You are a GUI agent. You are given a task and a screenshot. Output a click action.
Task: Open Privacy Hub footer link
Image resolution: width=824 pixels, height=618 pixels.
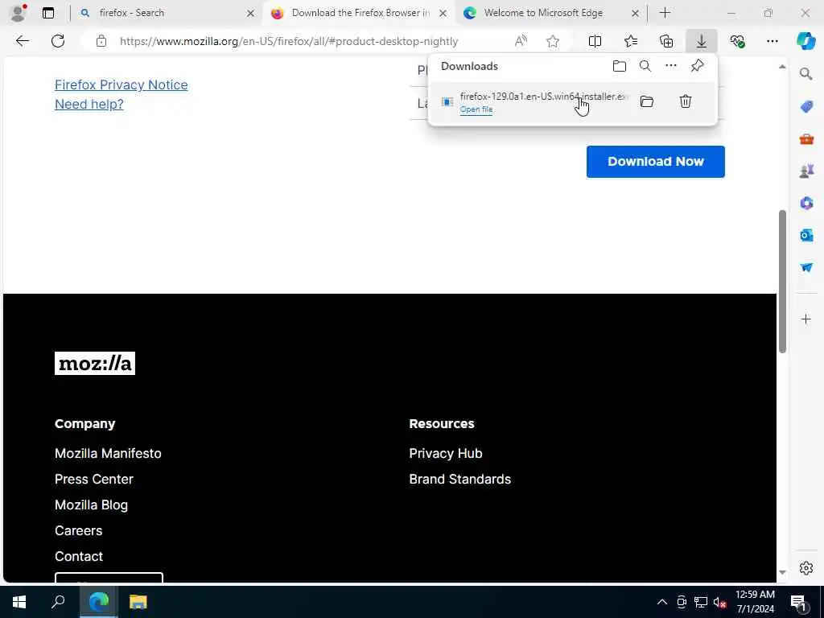point(446,453)
